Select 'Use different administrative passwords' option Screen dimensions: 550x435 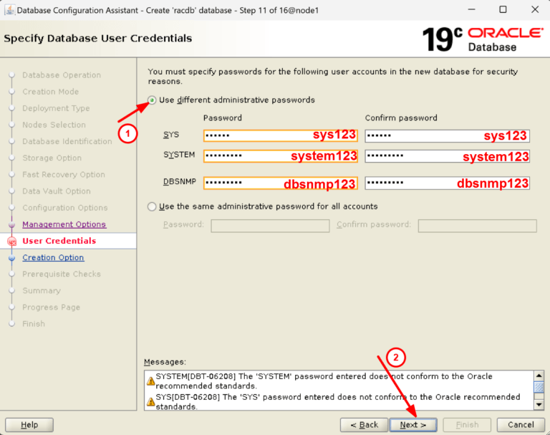(x=152, y=100)
